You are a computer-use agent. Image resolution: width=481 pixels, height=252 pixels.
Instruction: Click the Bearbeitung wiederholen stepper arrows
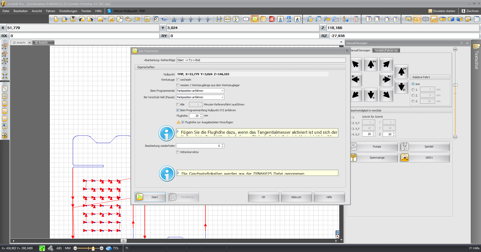(222, 146)
